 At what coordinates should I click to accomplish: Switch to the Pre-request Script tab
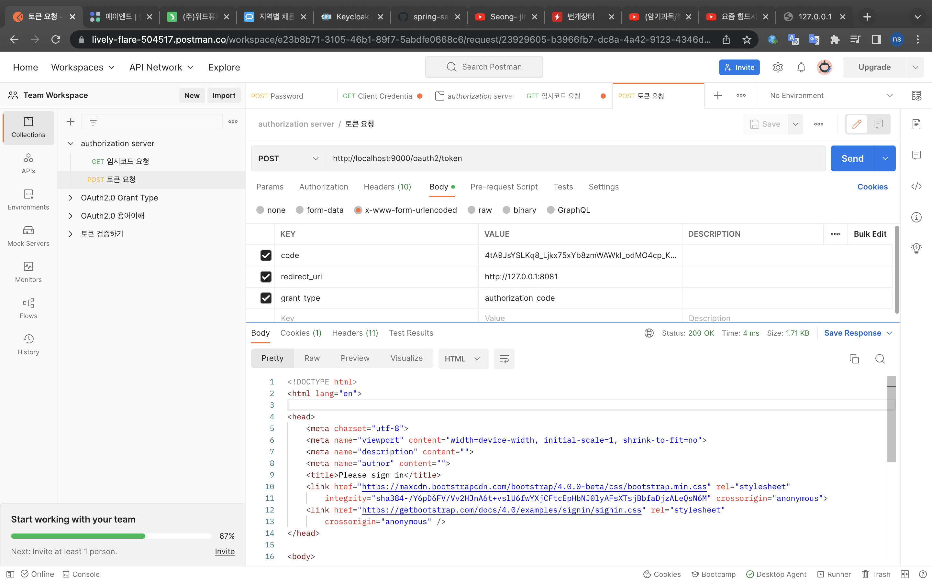click(505, 186)
